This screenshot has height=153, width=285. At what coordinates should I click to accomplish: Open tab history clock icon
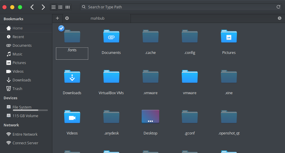pyautogui.click(x=280, y=18)
